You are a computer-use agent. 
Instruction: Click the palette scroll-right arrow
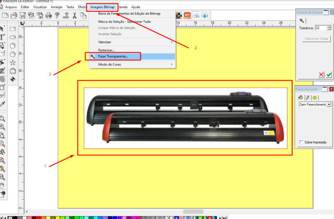(x=220, y=218)
